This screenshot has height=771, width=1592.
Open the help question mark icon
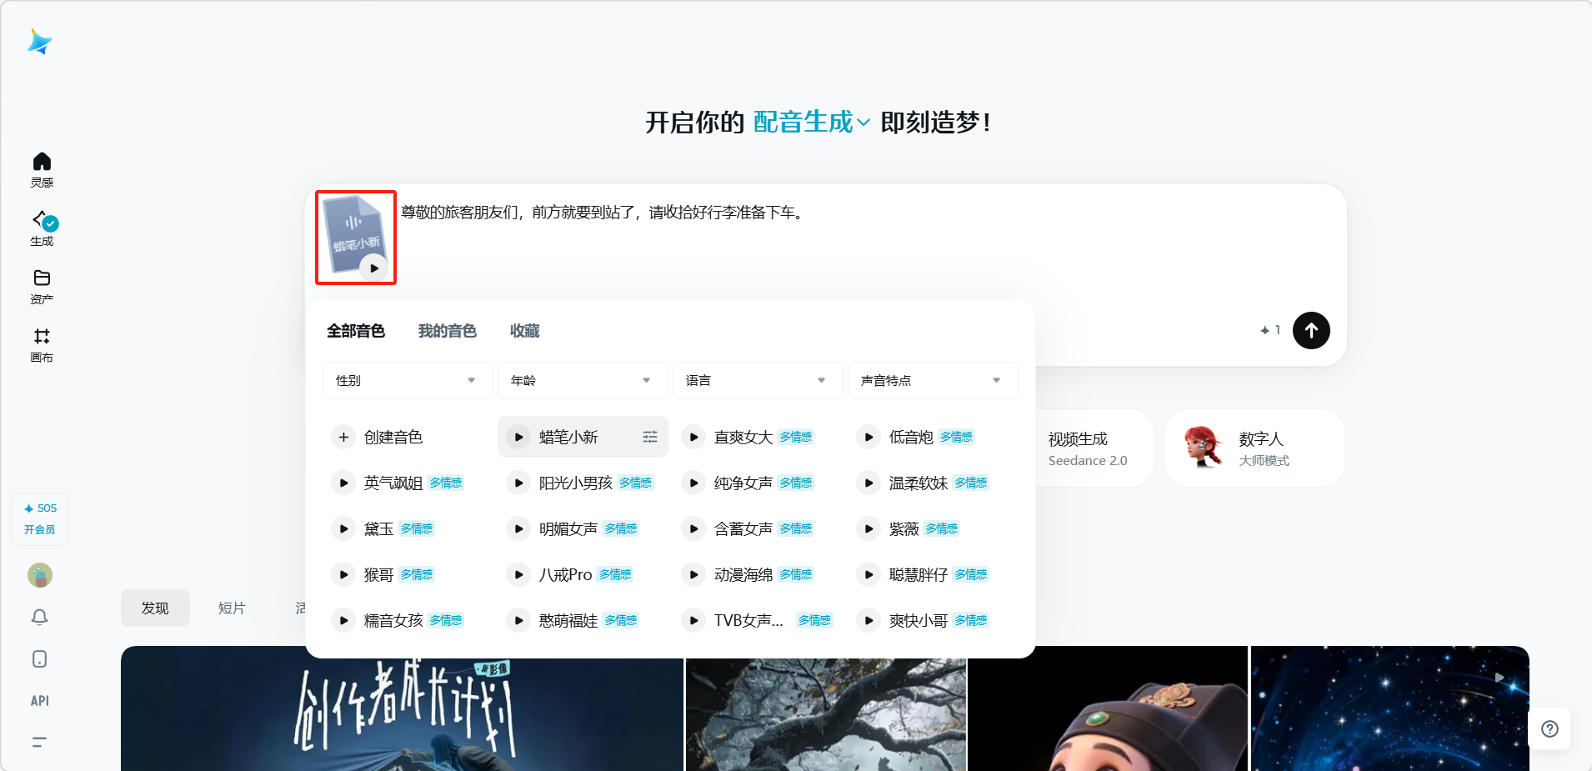point(1549,729)
